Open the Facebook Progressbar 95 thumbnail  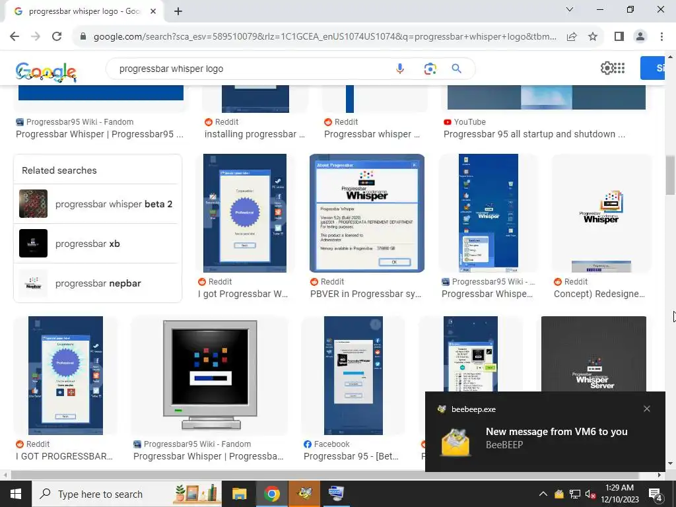(x=353, y=375)
